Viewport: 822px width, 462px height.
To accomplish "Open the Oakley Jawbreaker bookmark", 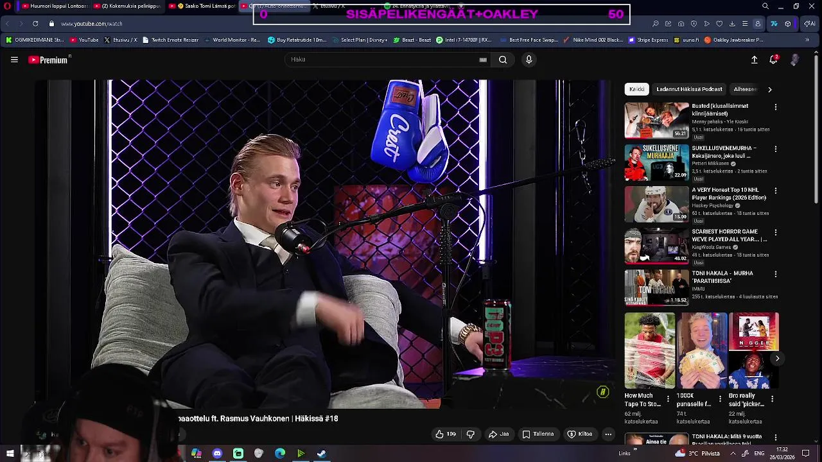I will (x=733, y=40).
